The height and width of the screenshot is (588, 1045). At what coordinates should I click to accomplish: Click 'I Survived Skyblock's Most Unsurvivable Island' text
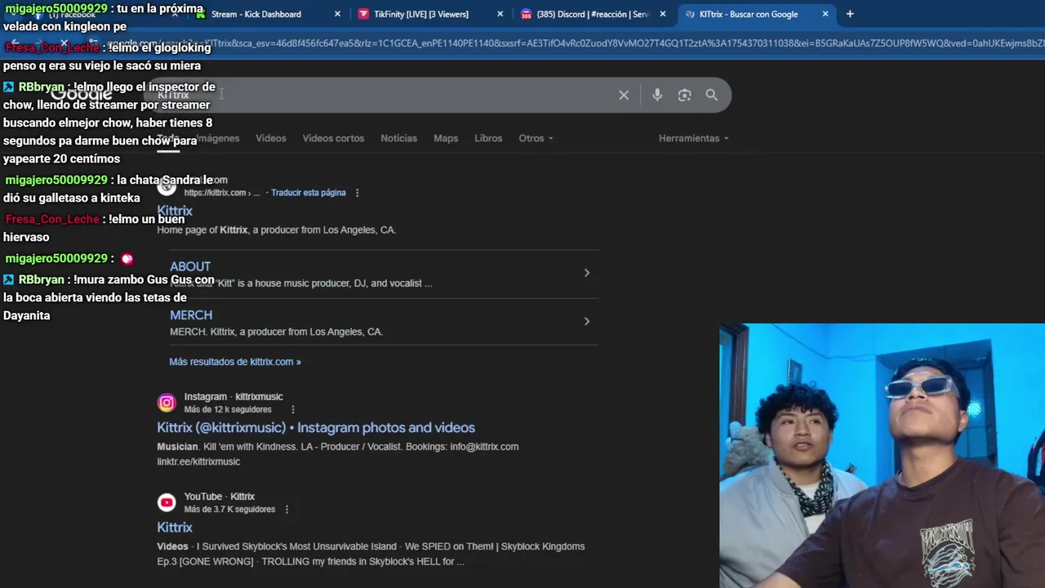(x=296, y=546)
